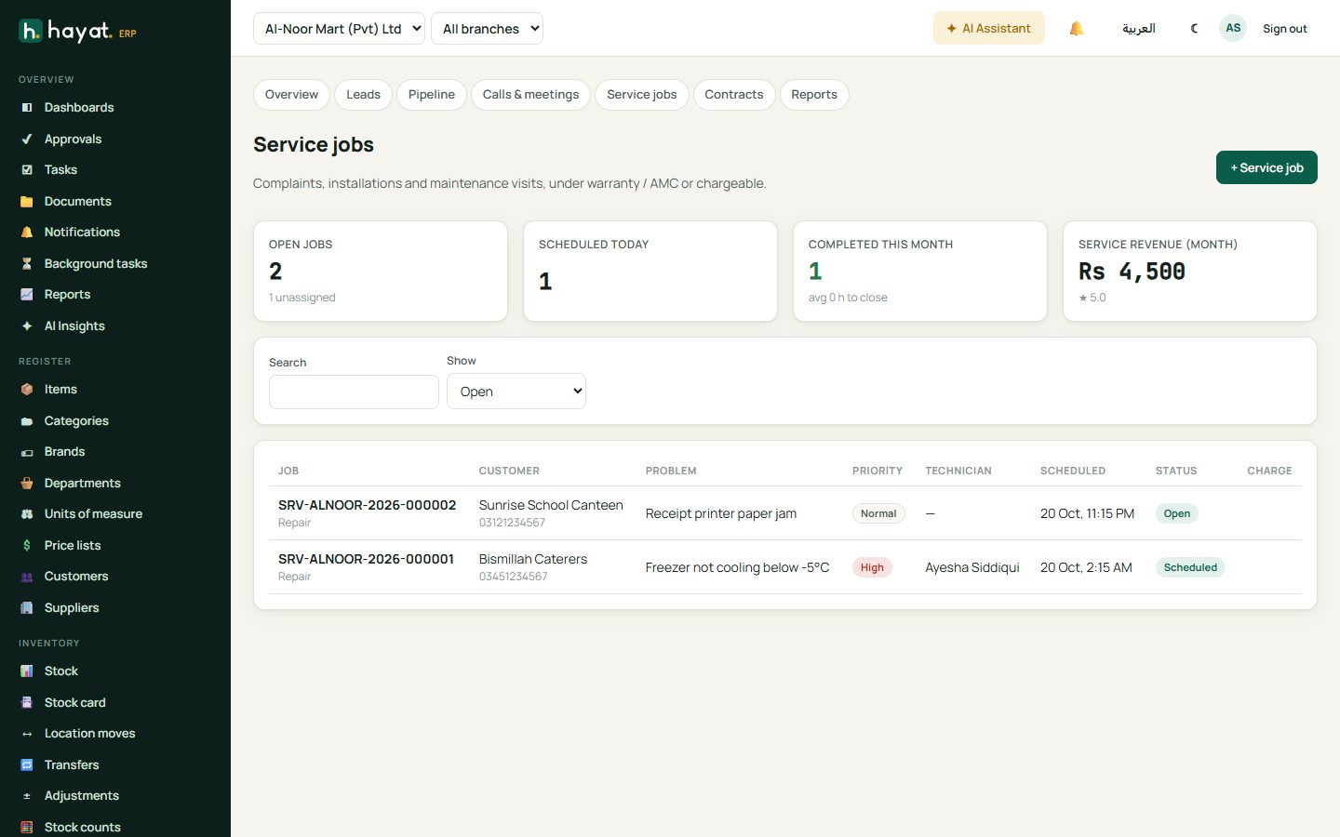Open the Contracts tab
The width and height of the screenshot is (1340, 837).
734,95
